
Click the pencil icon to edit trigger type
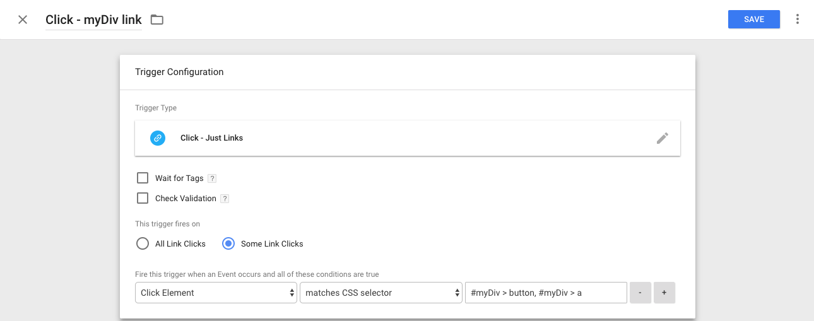click(x=662, y=138)
